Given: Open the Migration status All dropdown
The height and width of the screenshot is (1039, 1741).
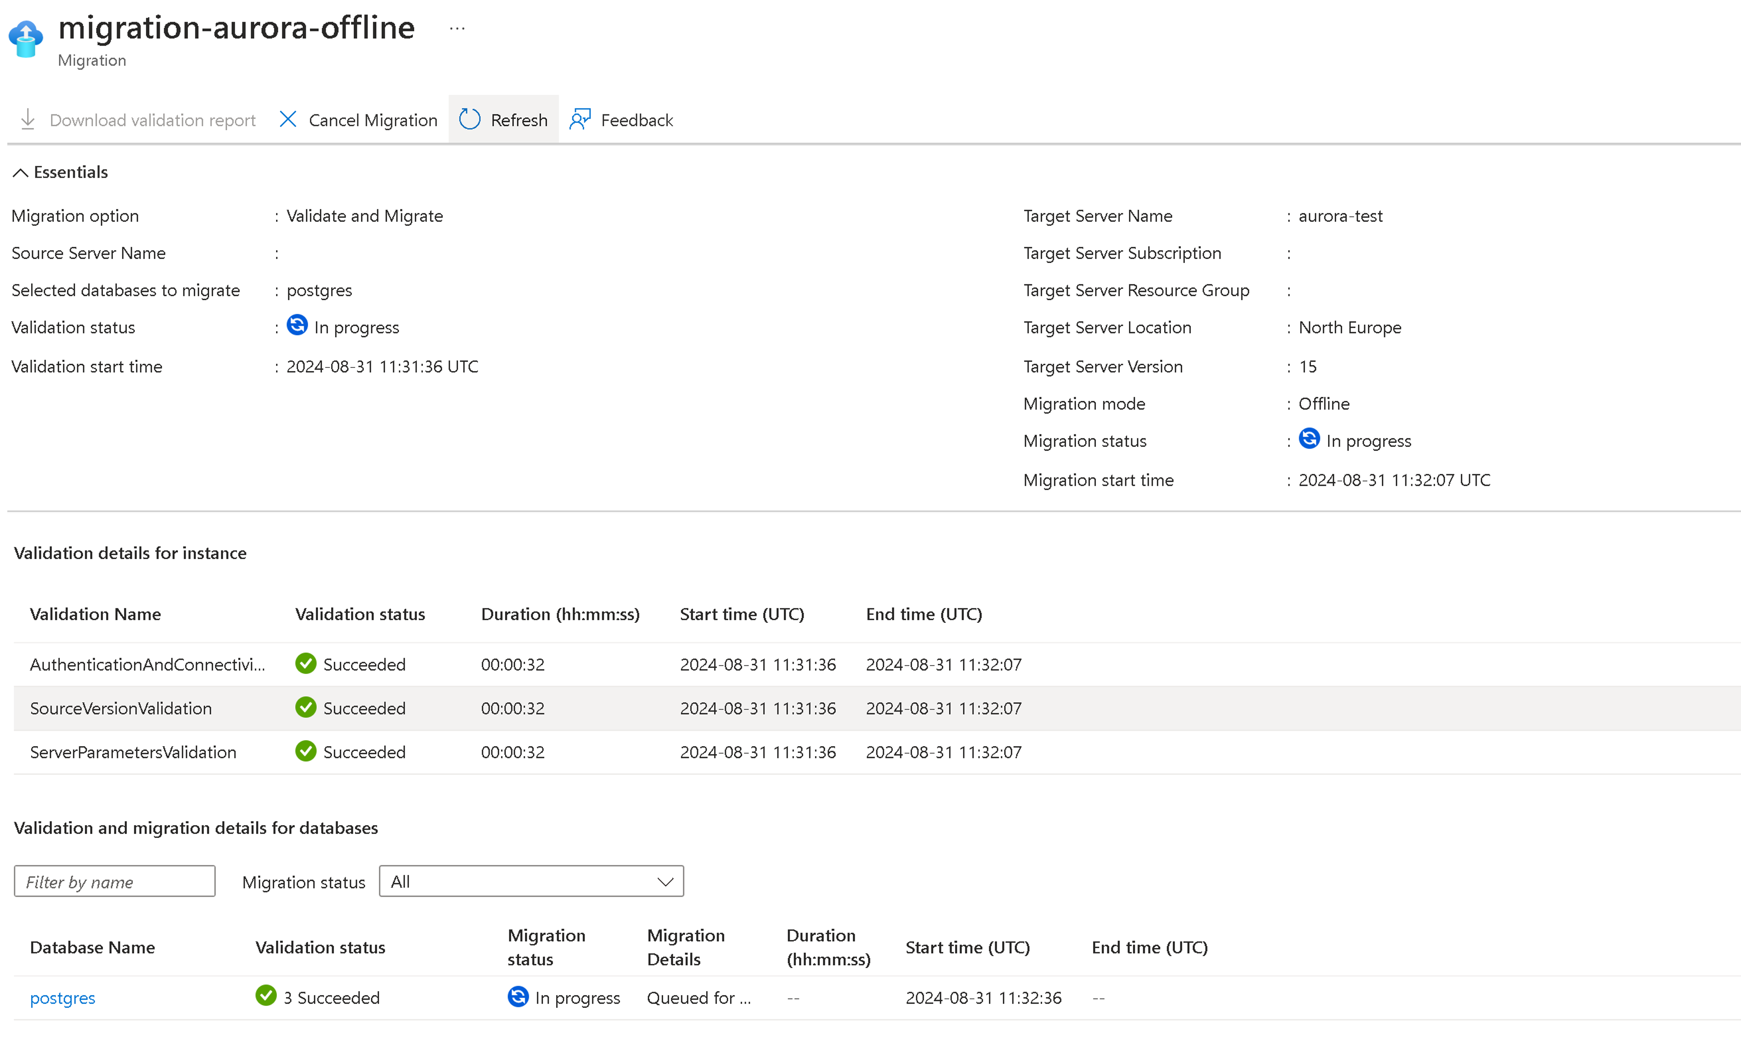Looking at the screenshot, I should click(x=530, y=881).
